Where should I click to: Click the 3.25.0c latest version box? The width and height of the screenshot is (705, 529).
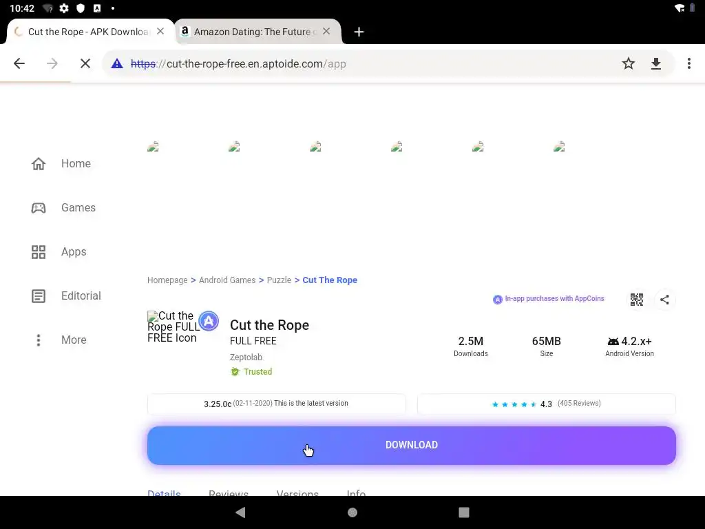point(277,404)
